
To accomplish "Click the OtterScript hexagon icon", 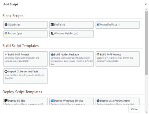I will point(6,25).
